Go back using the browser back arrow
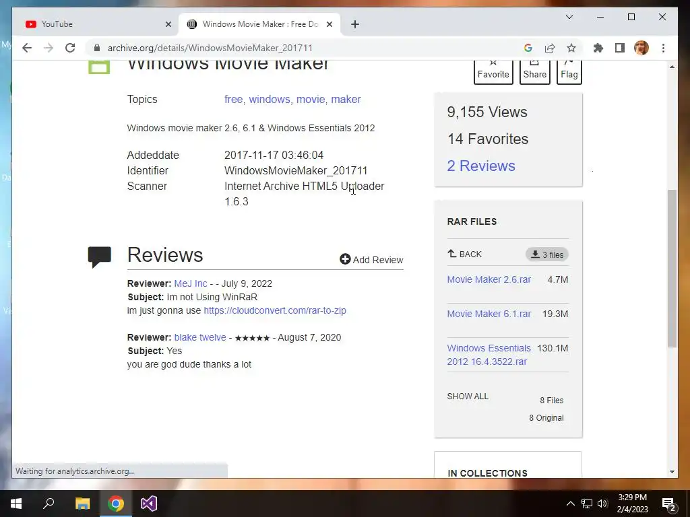Viewport: 690px width, 517px height. pyautogui.click(x=27, y=48)
